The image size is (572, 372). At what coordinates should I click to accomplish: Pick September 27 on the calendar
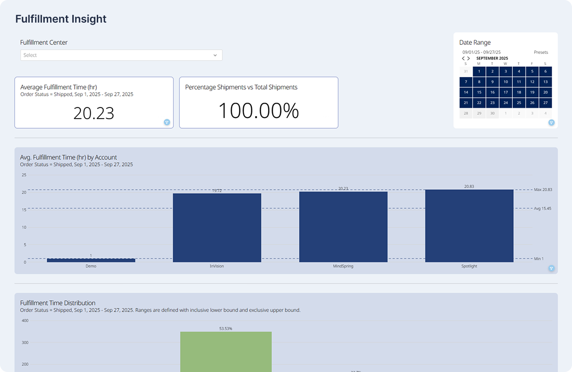[545, 103]
